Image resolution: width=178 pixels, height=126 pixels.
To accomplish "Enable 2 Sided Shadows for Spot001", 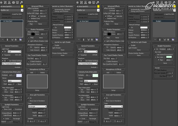I will click(x=29, y=61).
